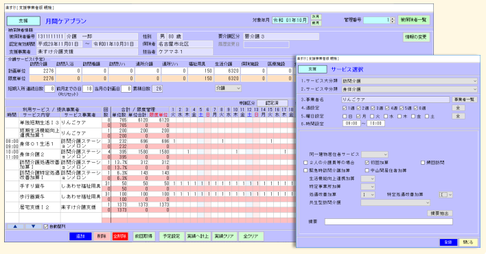
Task: Click the 短期入所 連続日数 input field
Action: [x=49, y=89]
